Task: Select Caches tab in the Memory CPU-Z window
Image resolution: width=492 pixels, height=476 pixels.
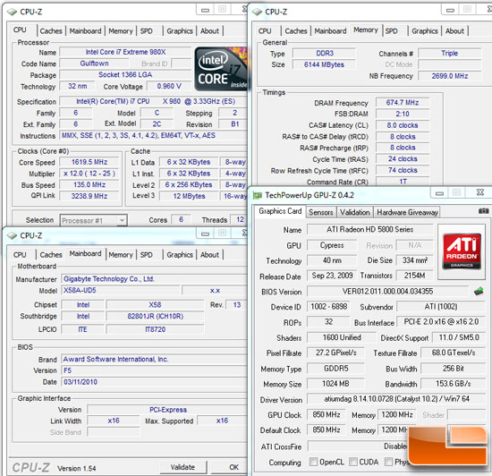Action: tap(296, 31)
